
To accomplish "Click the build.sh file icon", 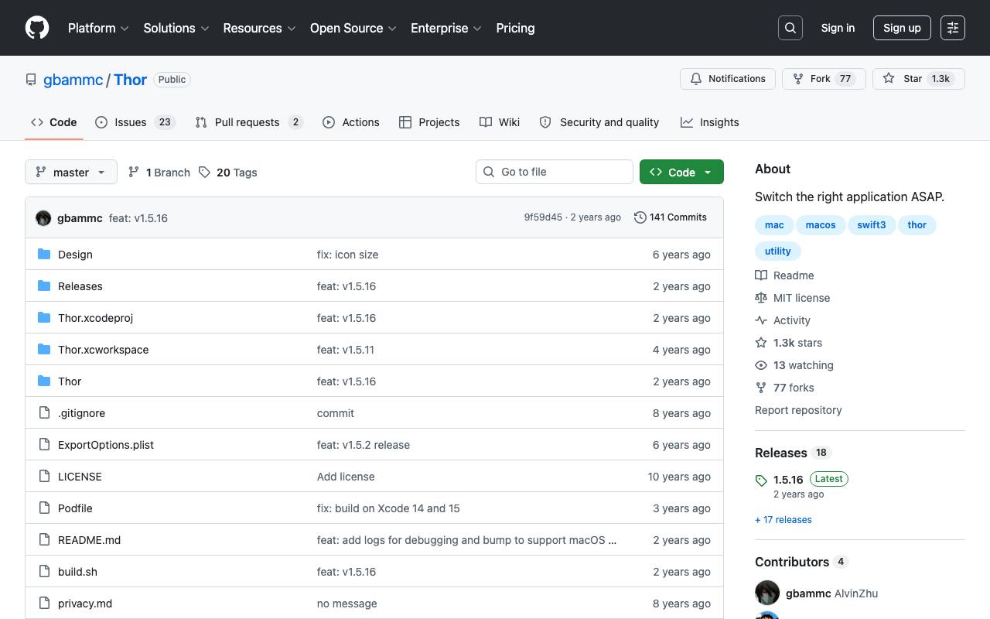I will 44,572.
